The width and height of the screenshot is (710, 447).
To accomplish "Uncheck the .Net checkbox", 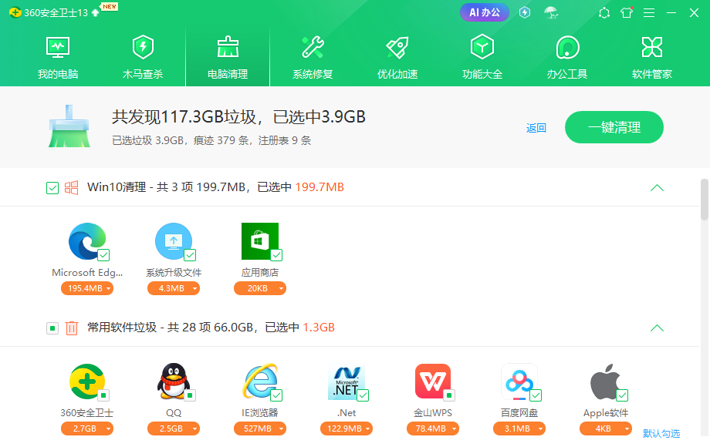I will [x=363, y=395].
